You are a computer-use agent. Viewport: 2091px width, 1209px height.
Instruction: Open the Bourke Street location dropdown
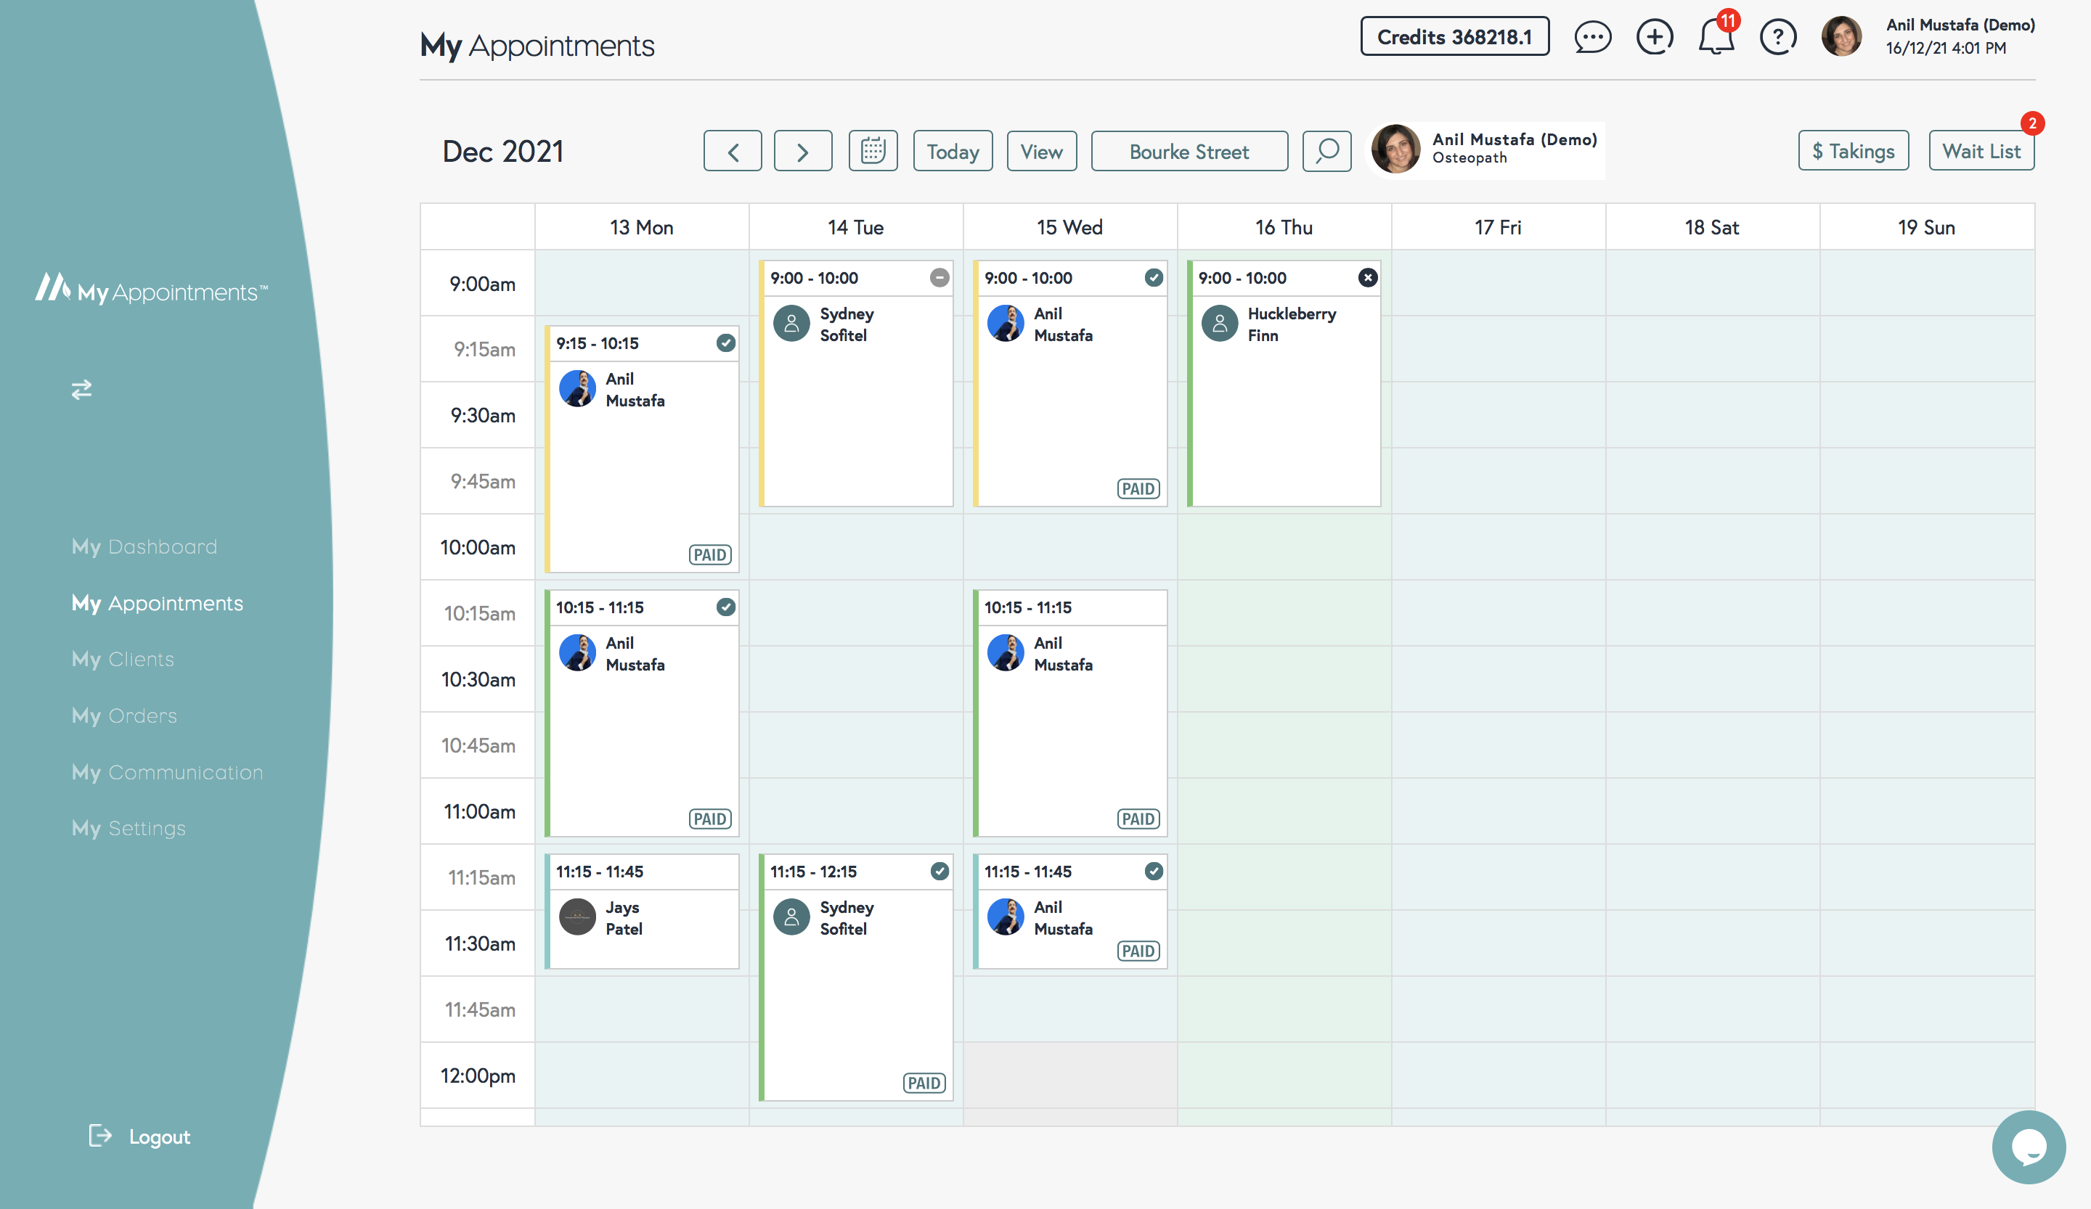tap(1189, 151)
